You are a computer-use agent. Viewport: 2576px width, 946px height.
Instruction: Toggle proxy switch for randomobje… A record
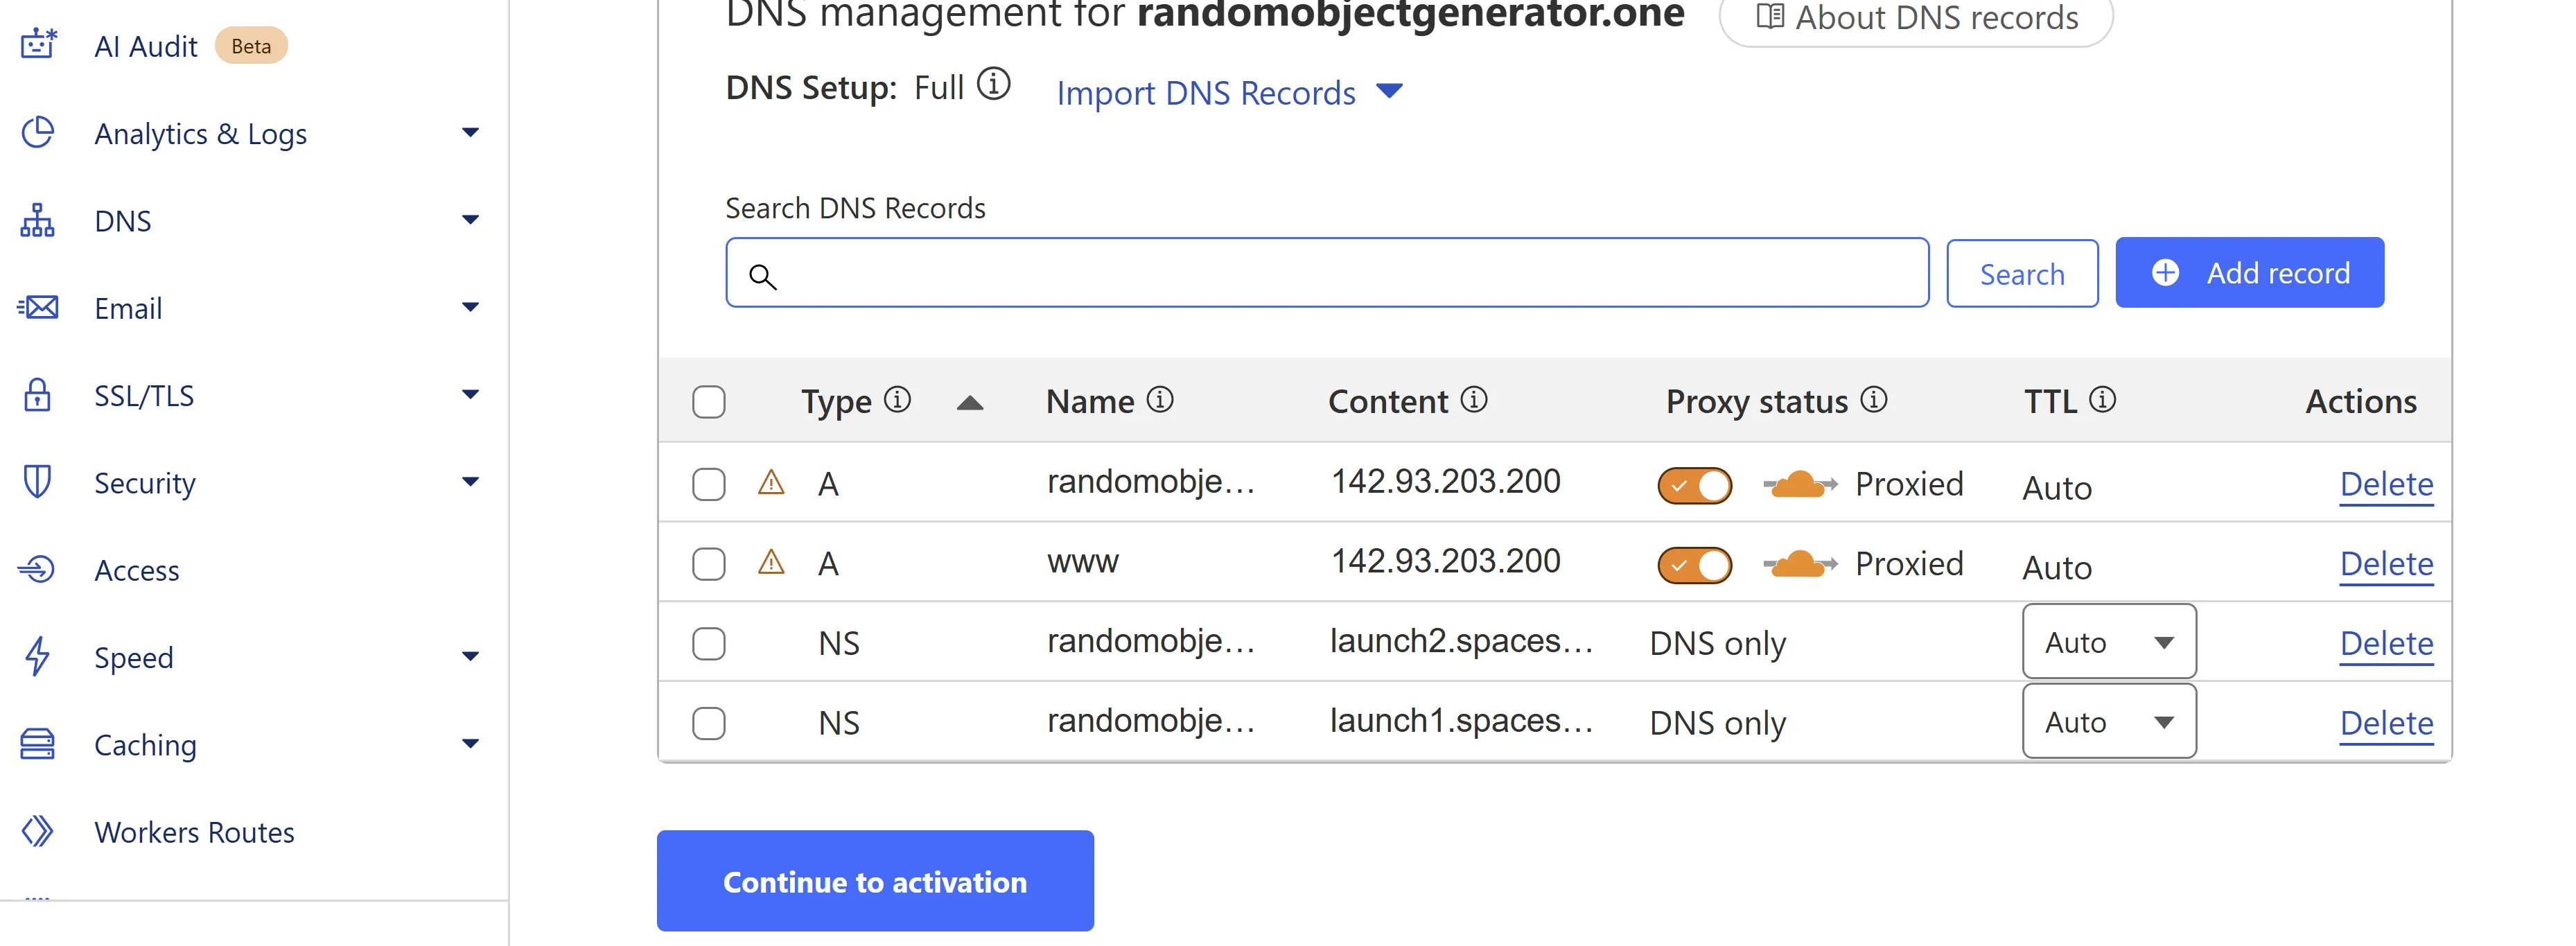click(1695, 486)
